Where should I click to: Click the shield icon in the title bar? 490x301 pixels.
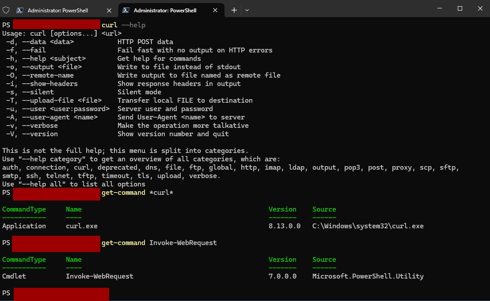click(6, 10)
